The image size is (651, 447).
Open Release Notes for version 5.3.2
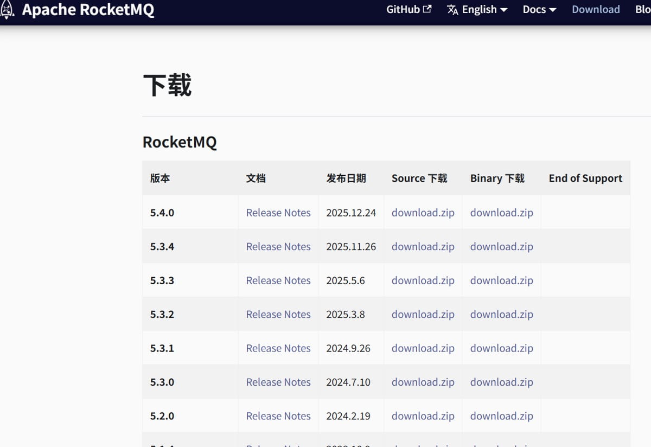(278, 314)
